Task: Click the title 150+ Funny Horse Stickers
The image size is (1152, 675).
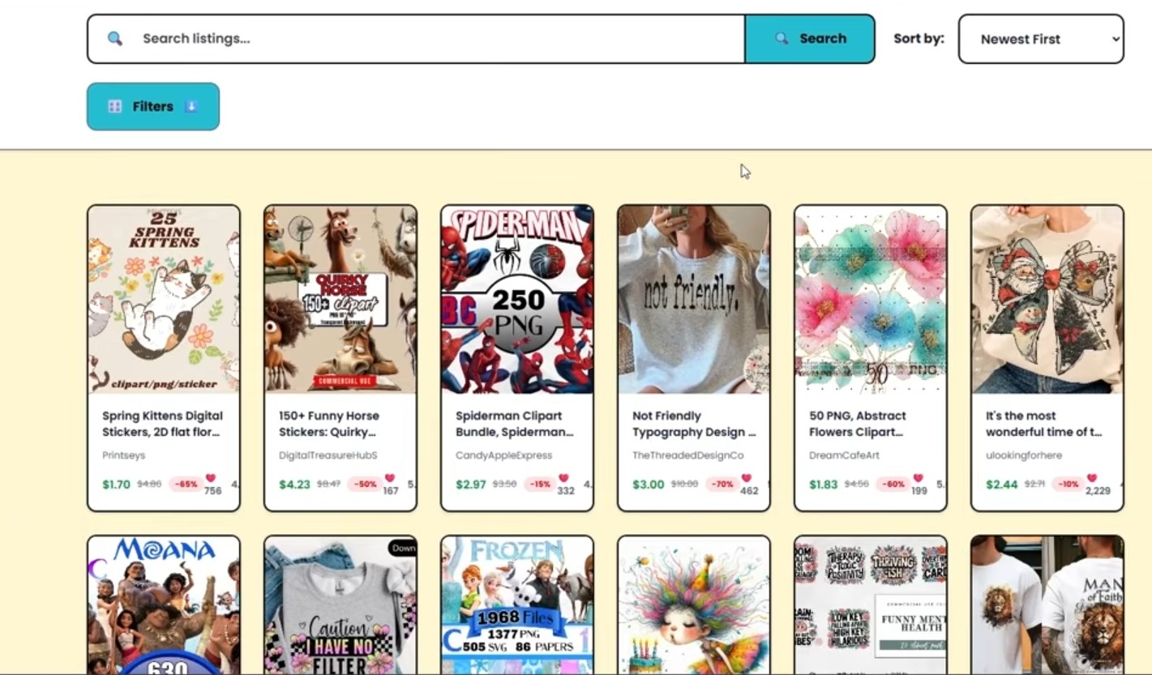Action: pos(329,423)
